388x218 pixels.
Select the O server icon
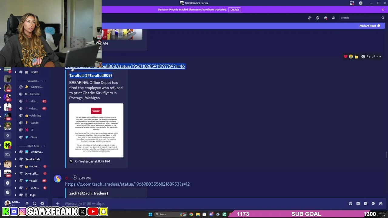click(x=8, y=135)
